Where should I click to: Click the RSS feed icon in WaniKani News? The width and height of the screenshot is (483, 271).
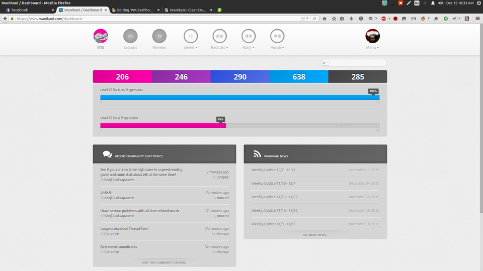(x=257, y=154)
